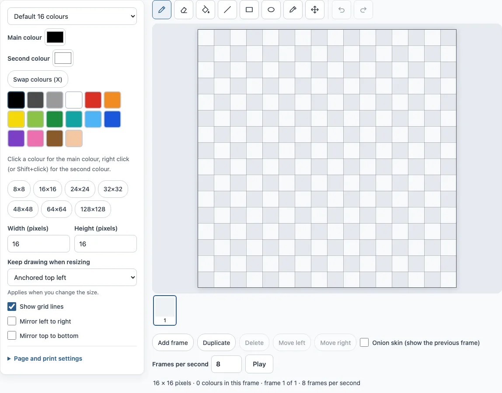Open the Second colour picker swatch
Image resolution: width=502 pixels, height=393 pixels.
pyautogui.click(x=63, y=58)
